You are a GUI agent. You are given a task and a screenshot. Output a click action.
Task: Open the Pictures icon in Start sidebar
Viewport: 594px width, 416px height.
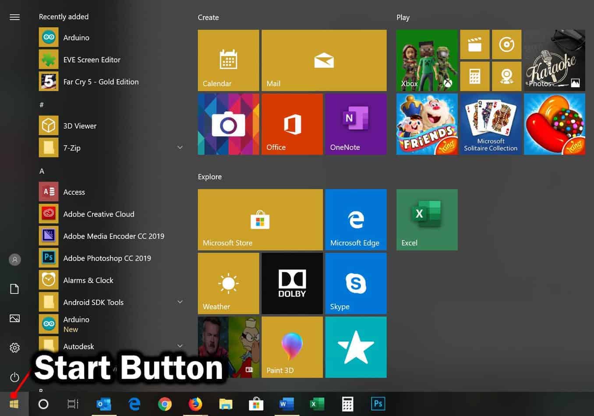[x=14, y=318]
